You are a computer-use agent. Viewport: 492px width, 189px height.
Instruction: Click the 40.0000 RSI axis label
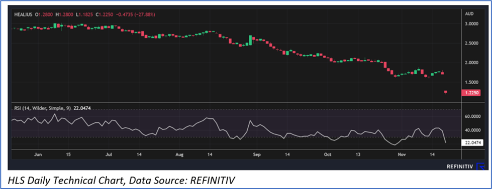472,130
